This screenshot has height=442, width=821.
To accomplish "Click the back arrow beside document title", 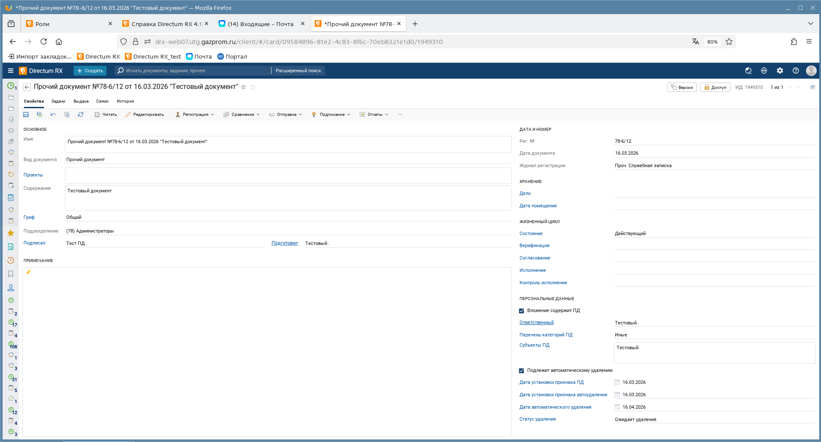I will click(27, 87).
